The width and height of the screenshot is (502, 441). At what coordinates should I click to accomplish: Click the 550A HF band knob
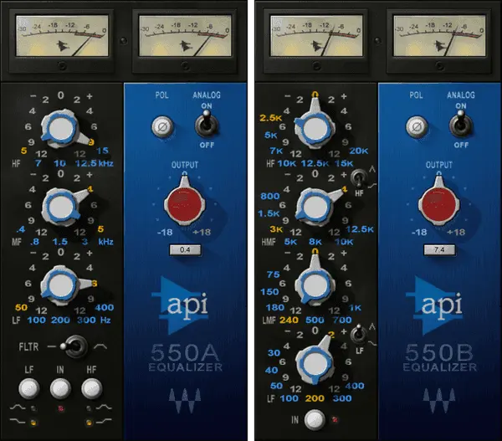point(61,129)
